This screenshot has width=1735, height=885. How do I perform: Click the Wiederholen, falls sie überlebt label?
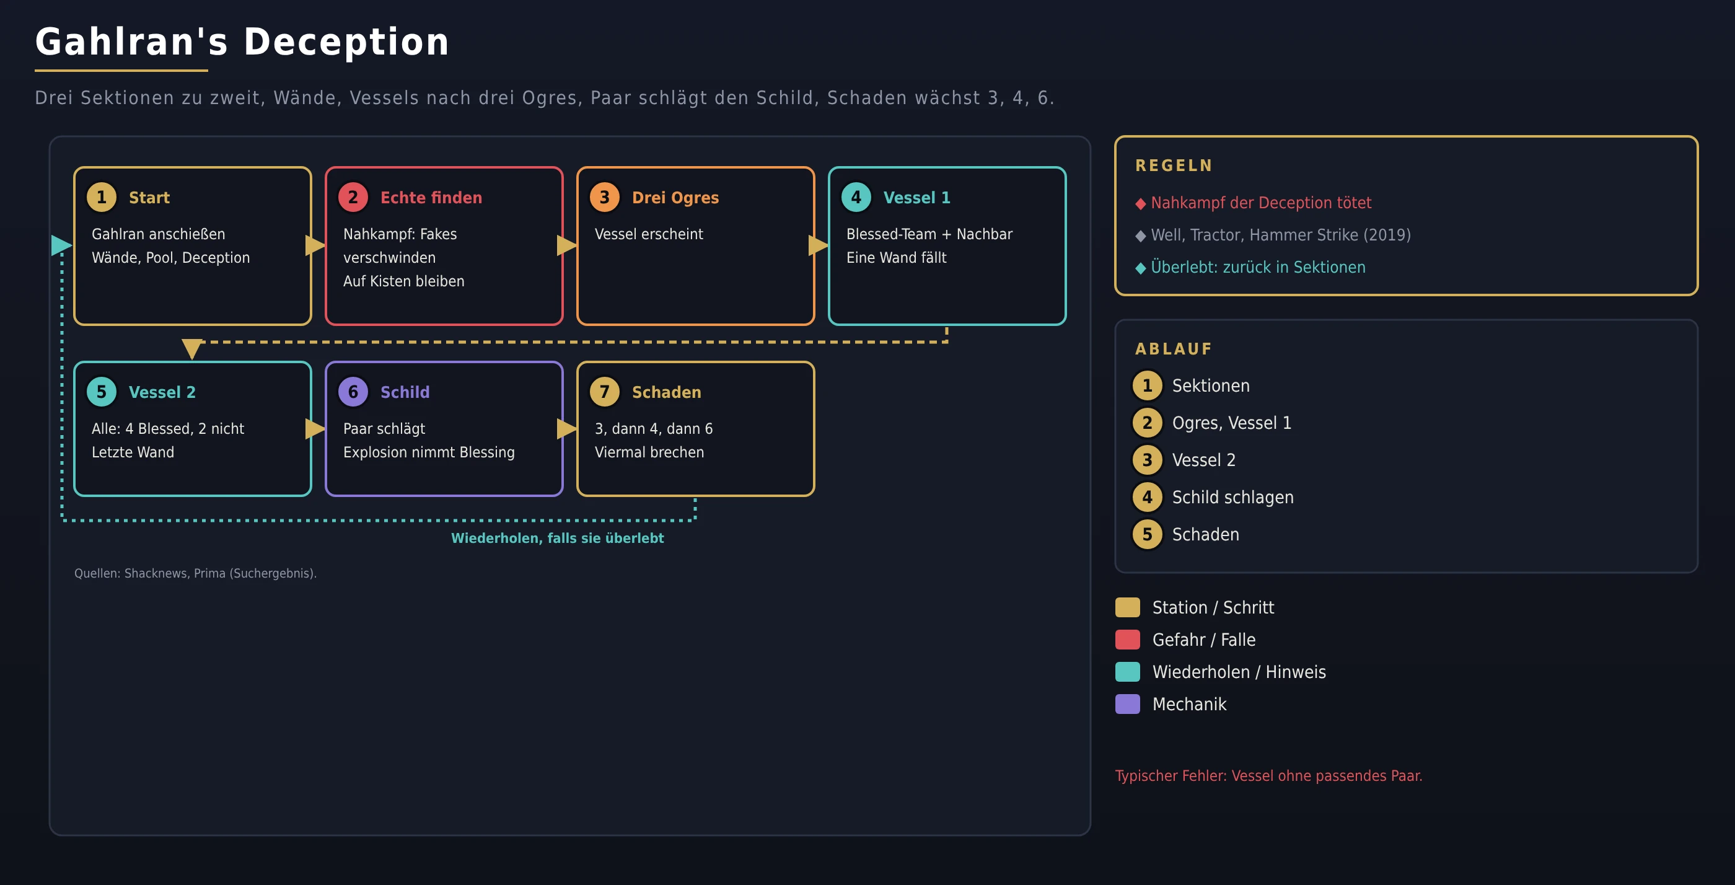pyautogui.click(x=557, y=538)
